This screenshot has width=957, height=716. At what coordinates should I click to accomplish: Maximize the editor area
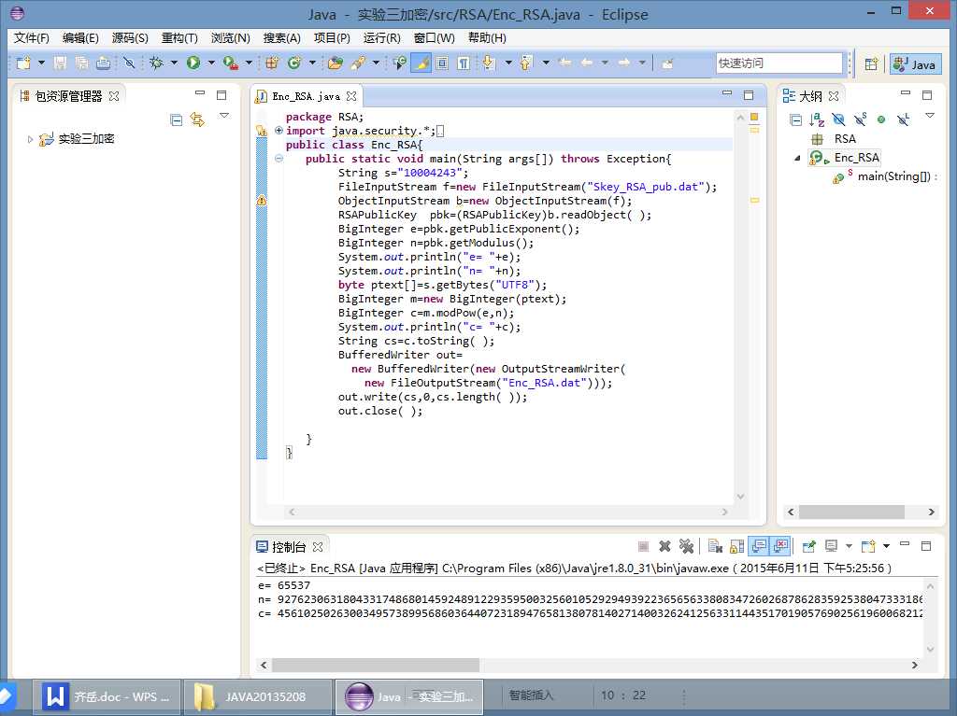pos(749,95)
